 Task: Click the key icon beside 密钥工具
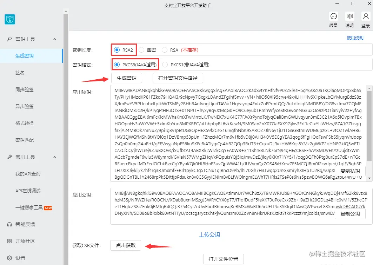pyautogui.click(x=9, y=39)
